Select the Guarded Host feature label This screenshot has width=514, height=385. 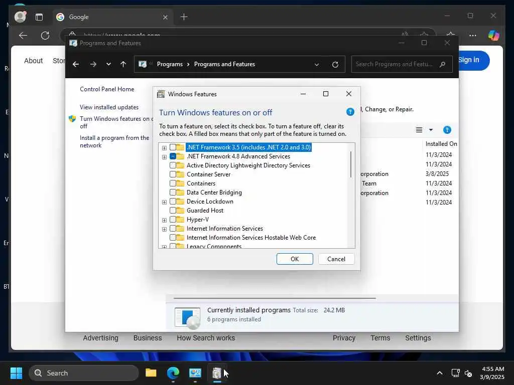(205, 210)
